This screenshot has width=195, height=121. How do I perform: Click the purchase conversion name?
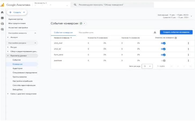click(58, 61)
